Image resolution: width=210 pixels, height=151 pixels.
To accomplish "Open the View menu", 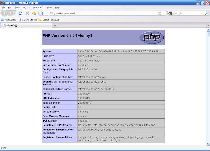I will [x=17, y=8].
